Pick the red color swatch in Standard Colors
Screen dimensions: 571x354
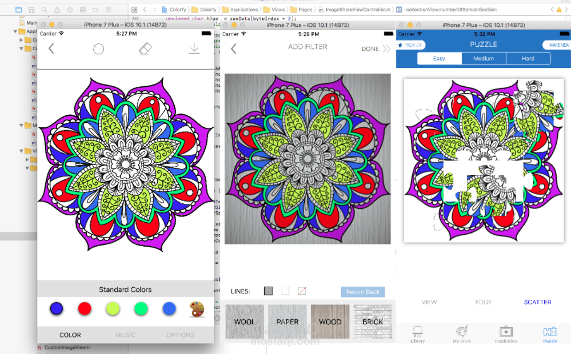tap(84, 308)
